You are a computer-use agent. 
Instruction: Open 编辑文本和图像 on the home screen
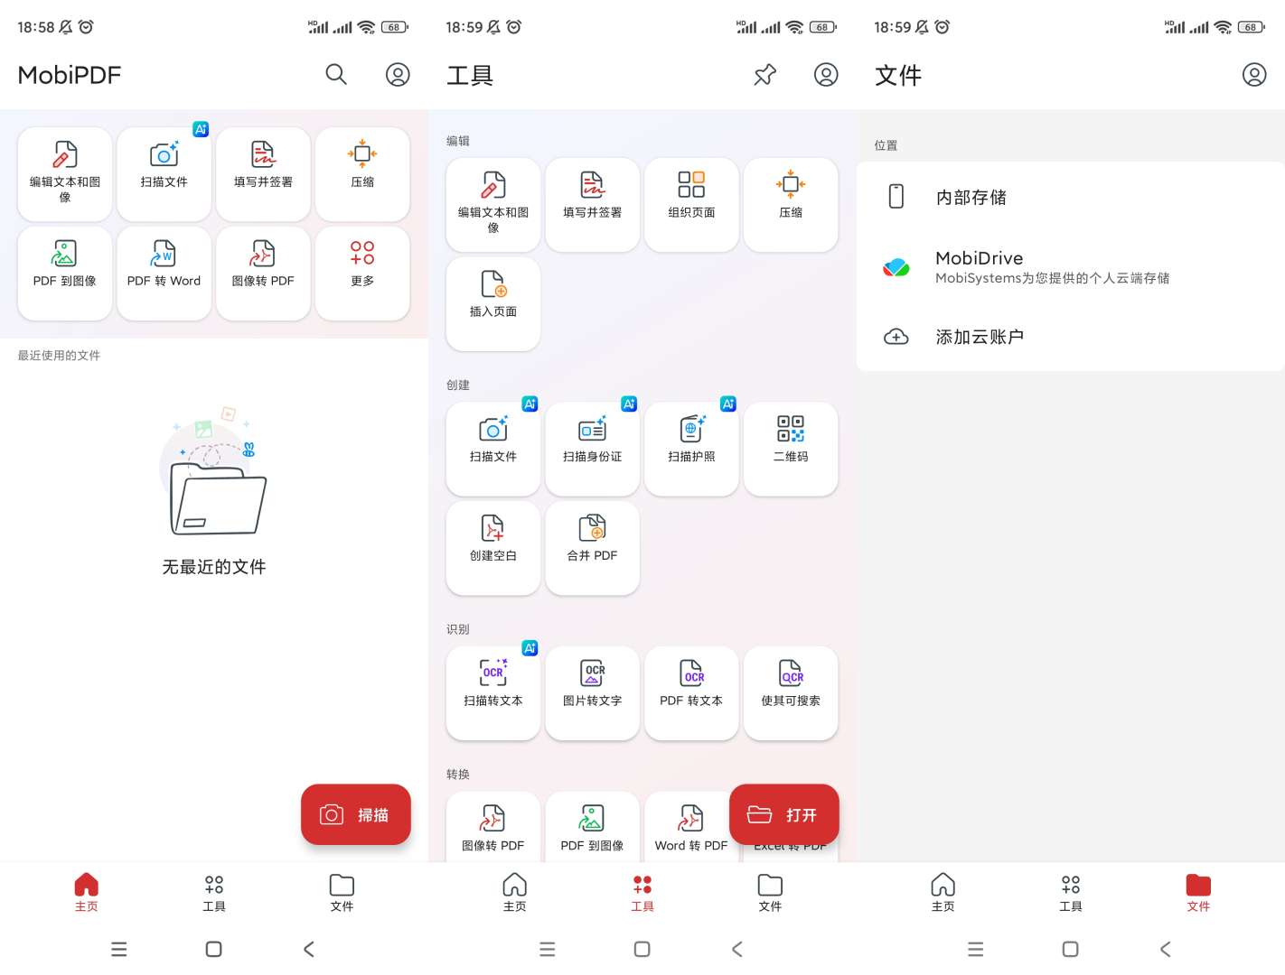pos(65,174)
